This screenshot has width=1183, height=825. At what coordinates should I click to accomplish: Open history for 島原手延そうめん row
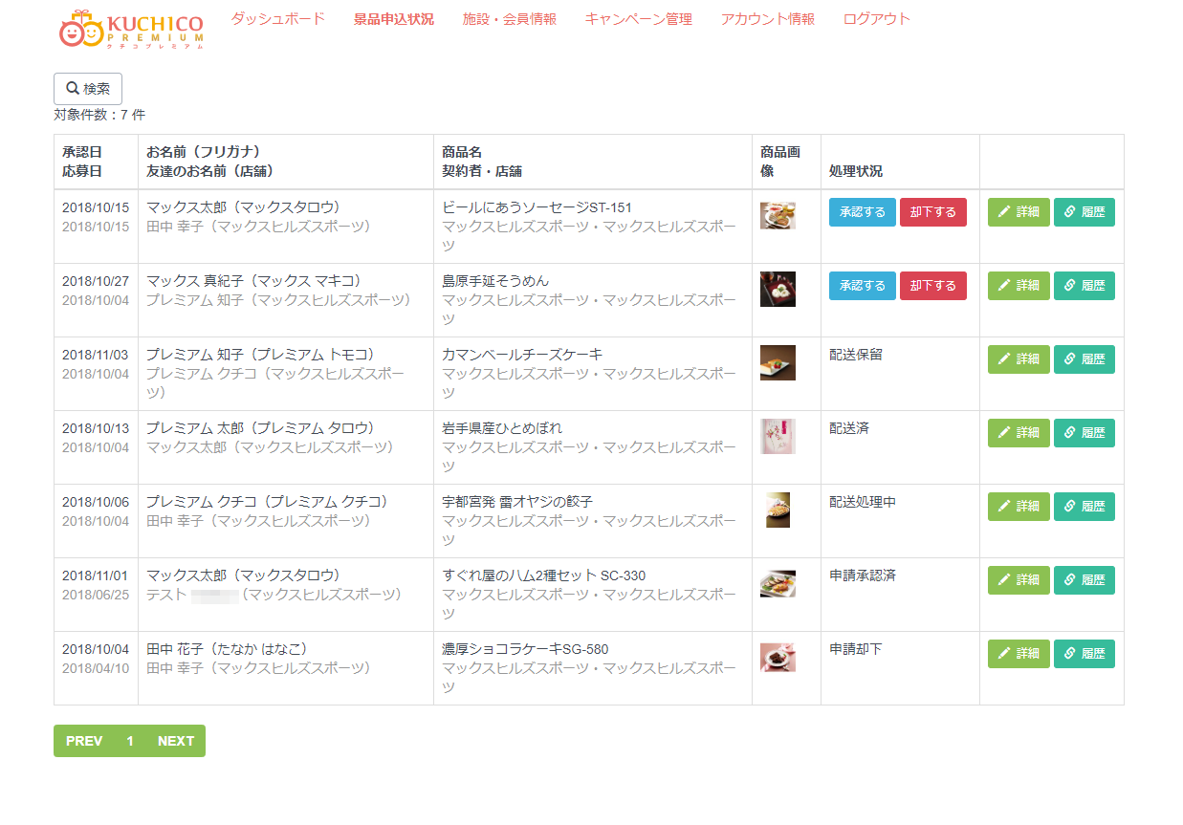pos(1084,286)
